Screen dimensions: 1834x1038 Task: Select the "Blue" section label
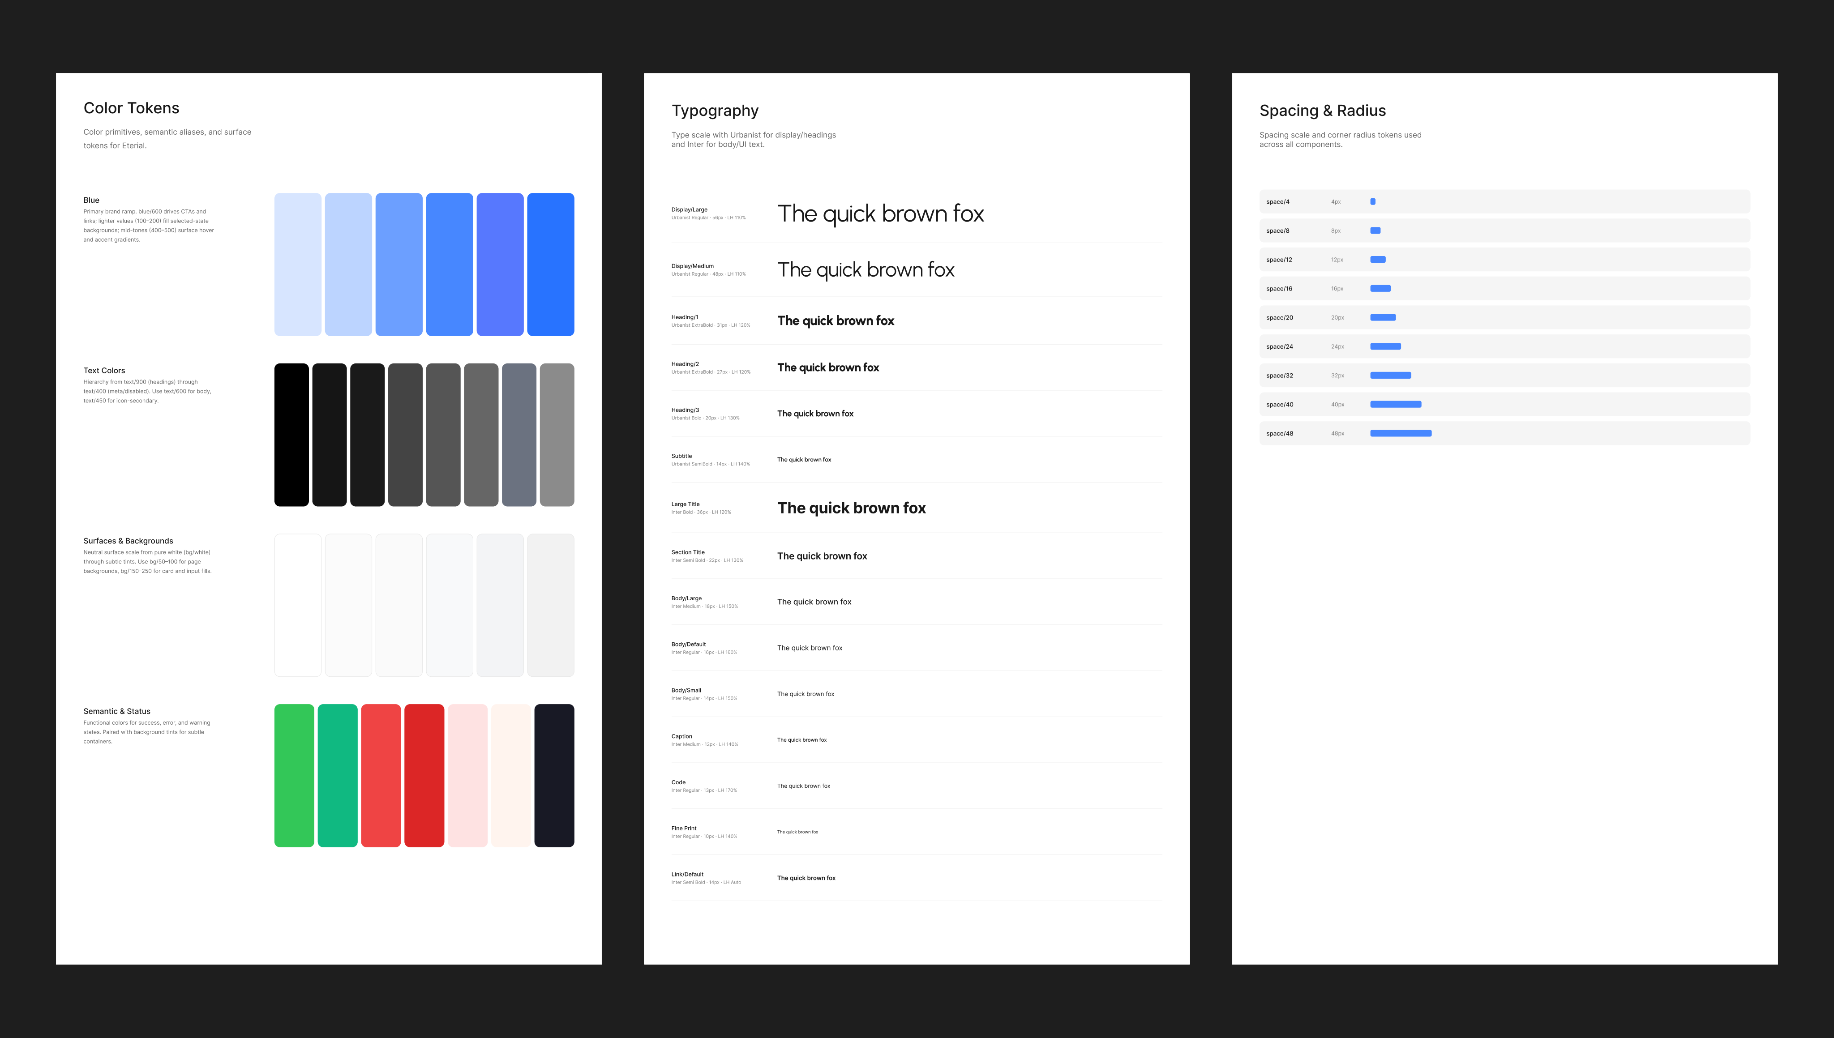(91, 201)
